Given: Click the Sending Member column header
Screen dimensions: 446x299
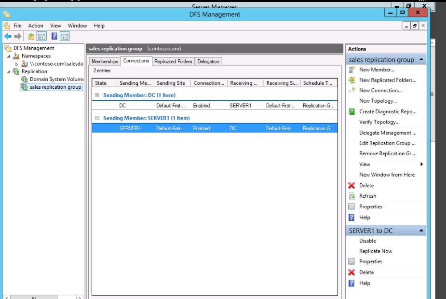Looking at the screenshot, I should coord(135,83).
